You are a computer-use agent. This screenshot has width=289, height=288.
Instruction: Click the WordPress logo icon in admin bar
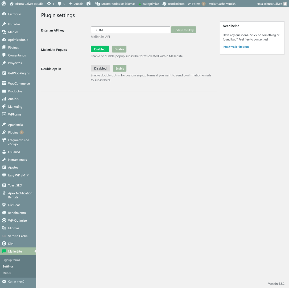[4, 4]
